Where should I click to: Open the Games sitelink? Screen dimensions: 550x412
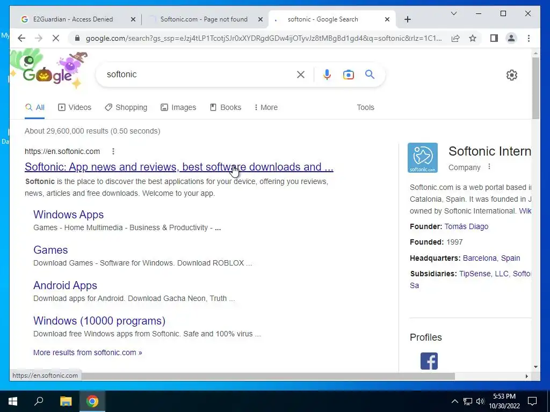(x=50, y=250)
